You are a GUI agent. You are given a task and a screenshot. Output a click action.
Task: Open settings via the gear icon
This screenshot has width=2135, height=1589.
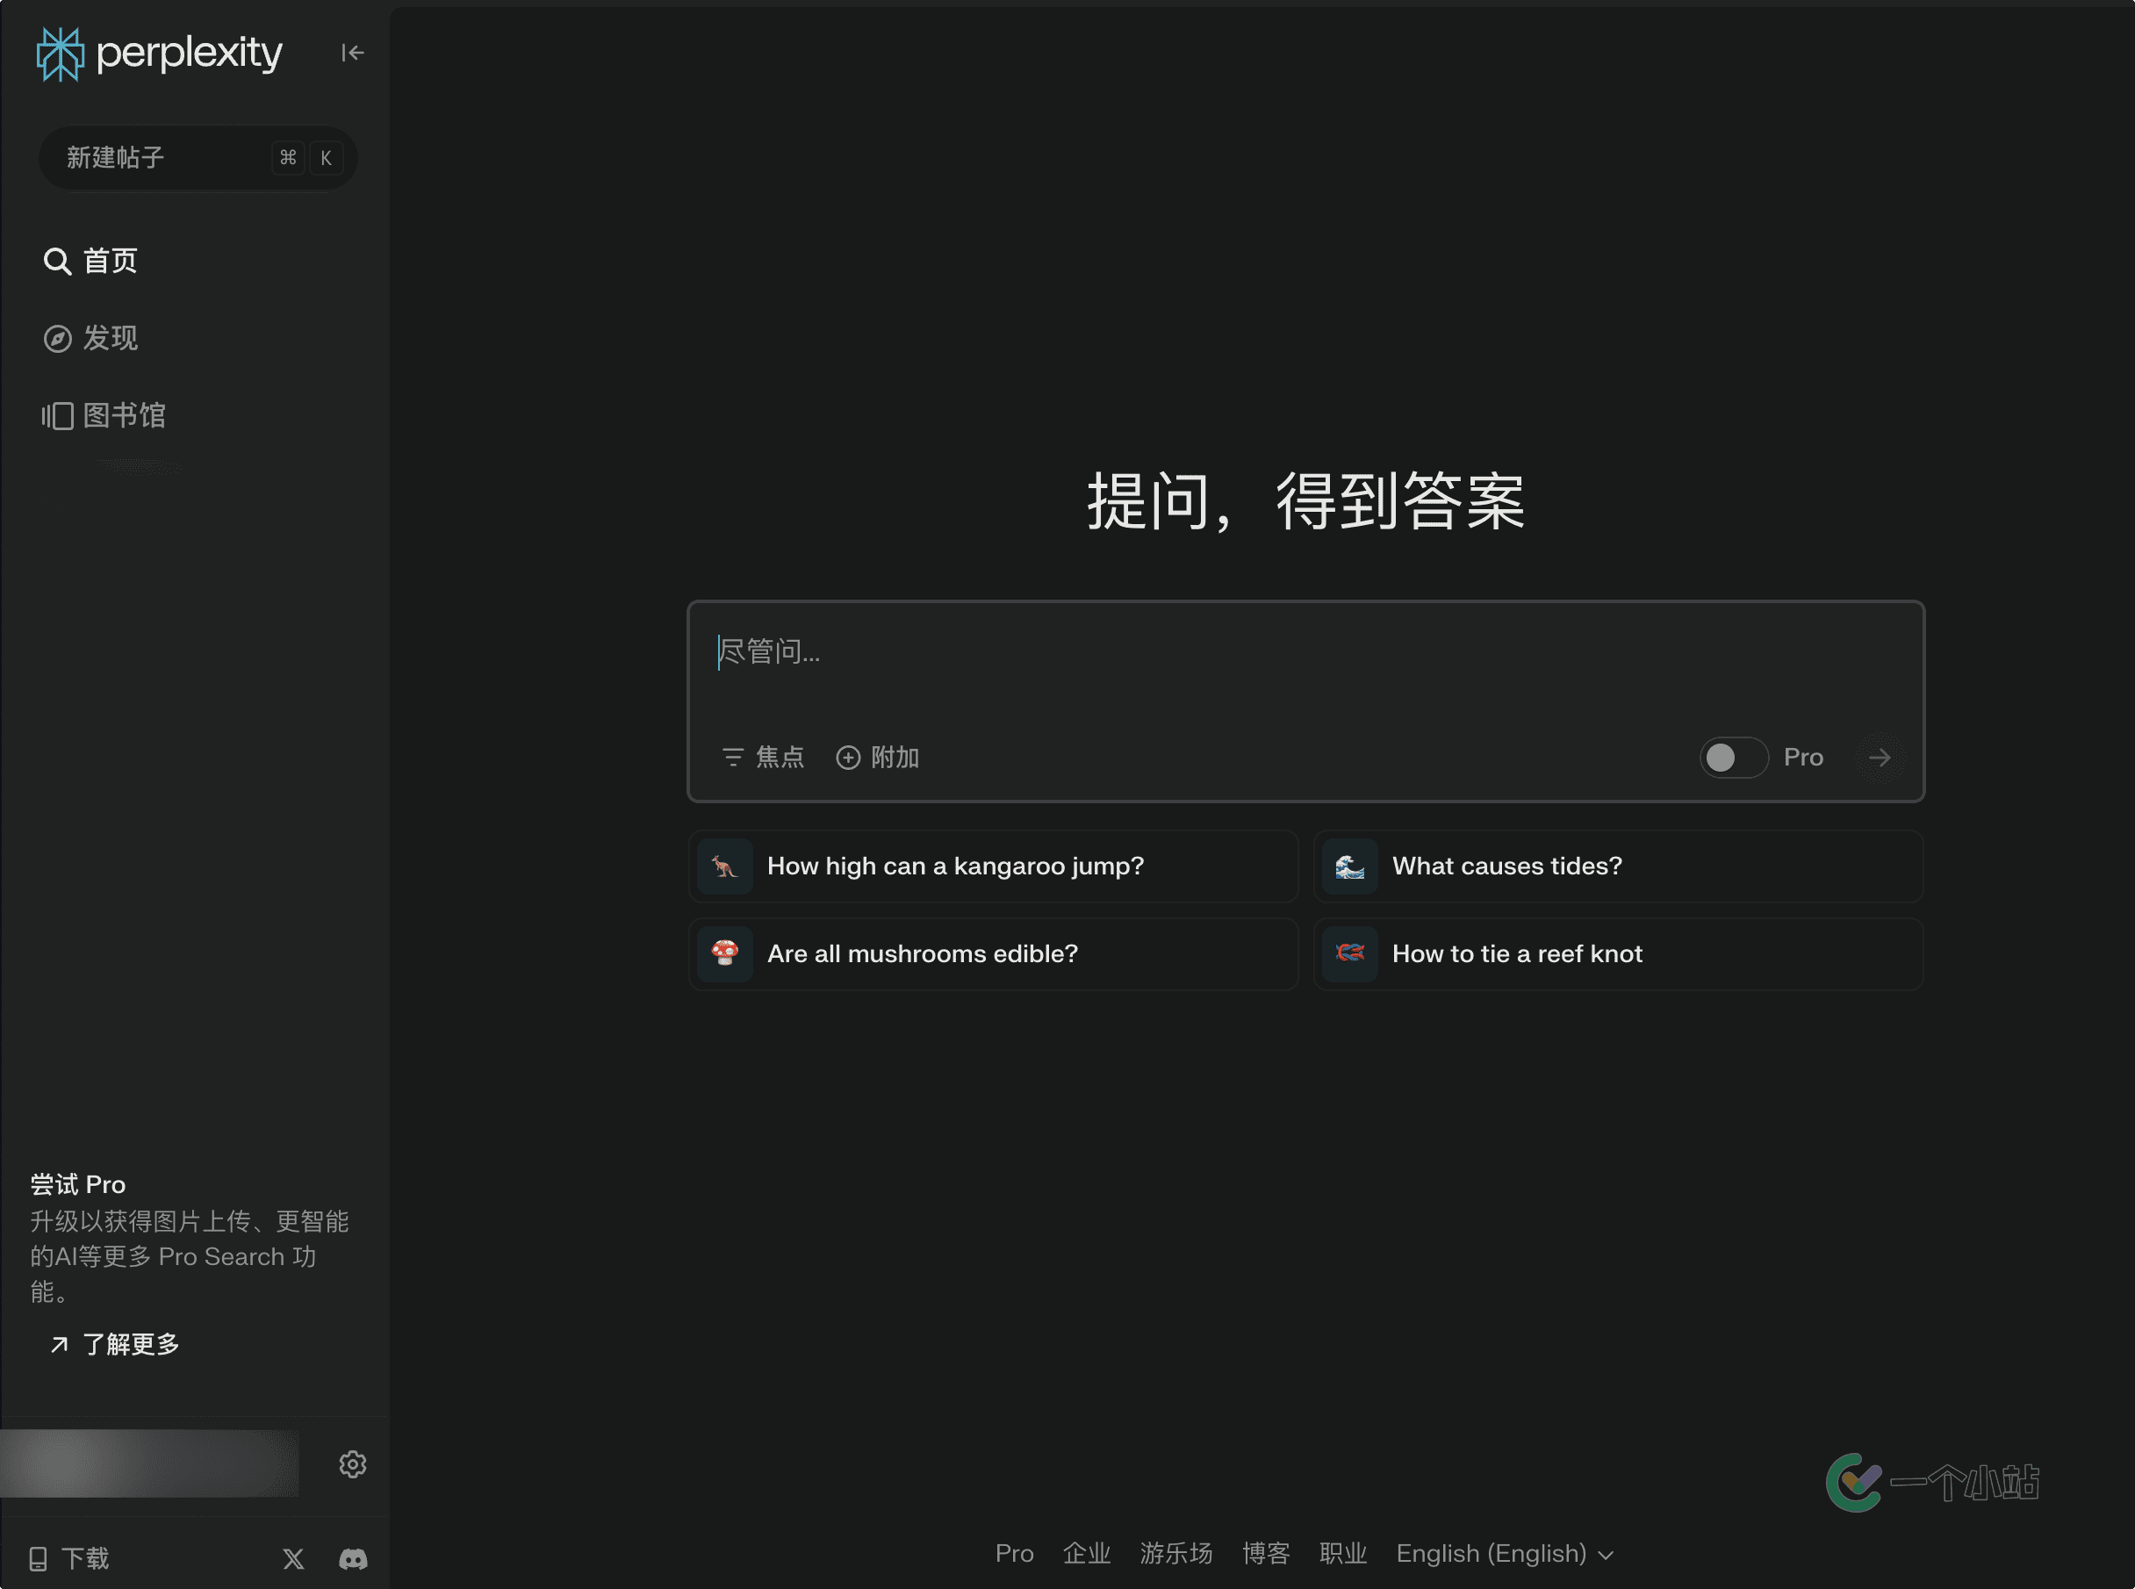pyautogui.click(x=352, y=1464)
